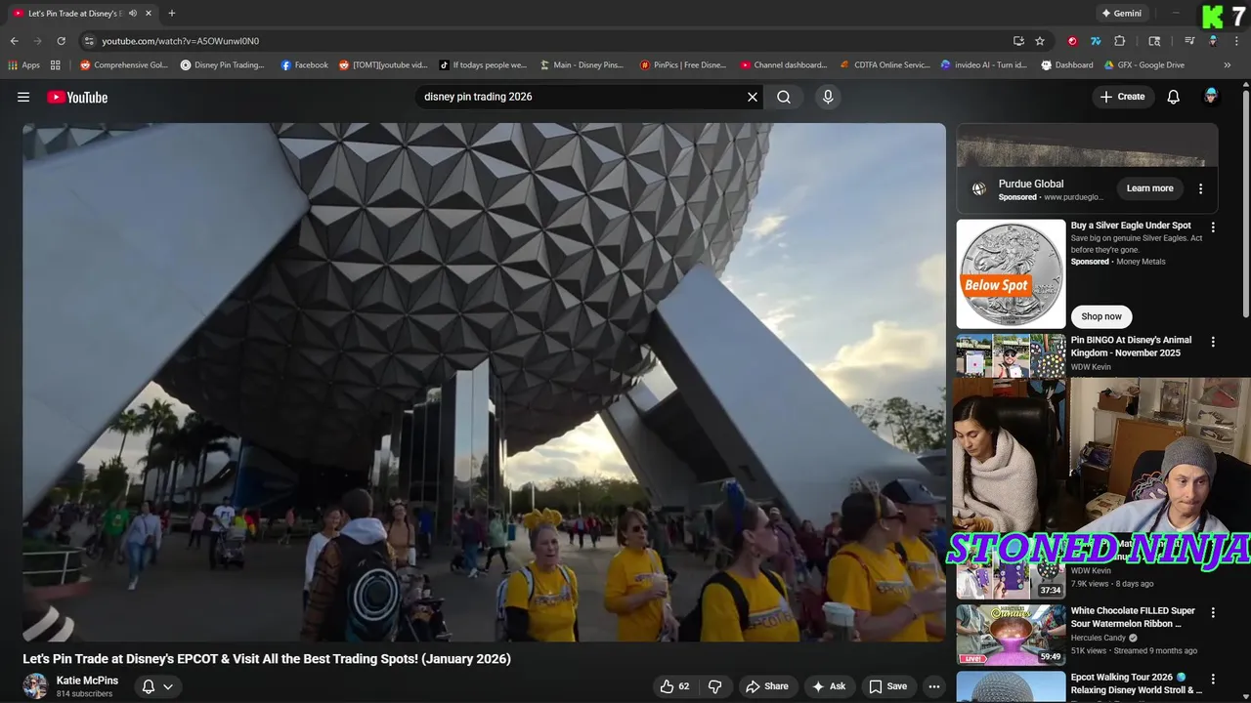The width and height of the screenshot is (1251, 703).
Task: Click the Learn more ad button
Action: coord(1149,188)
